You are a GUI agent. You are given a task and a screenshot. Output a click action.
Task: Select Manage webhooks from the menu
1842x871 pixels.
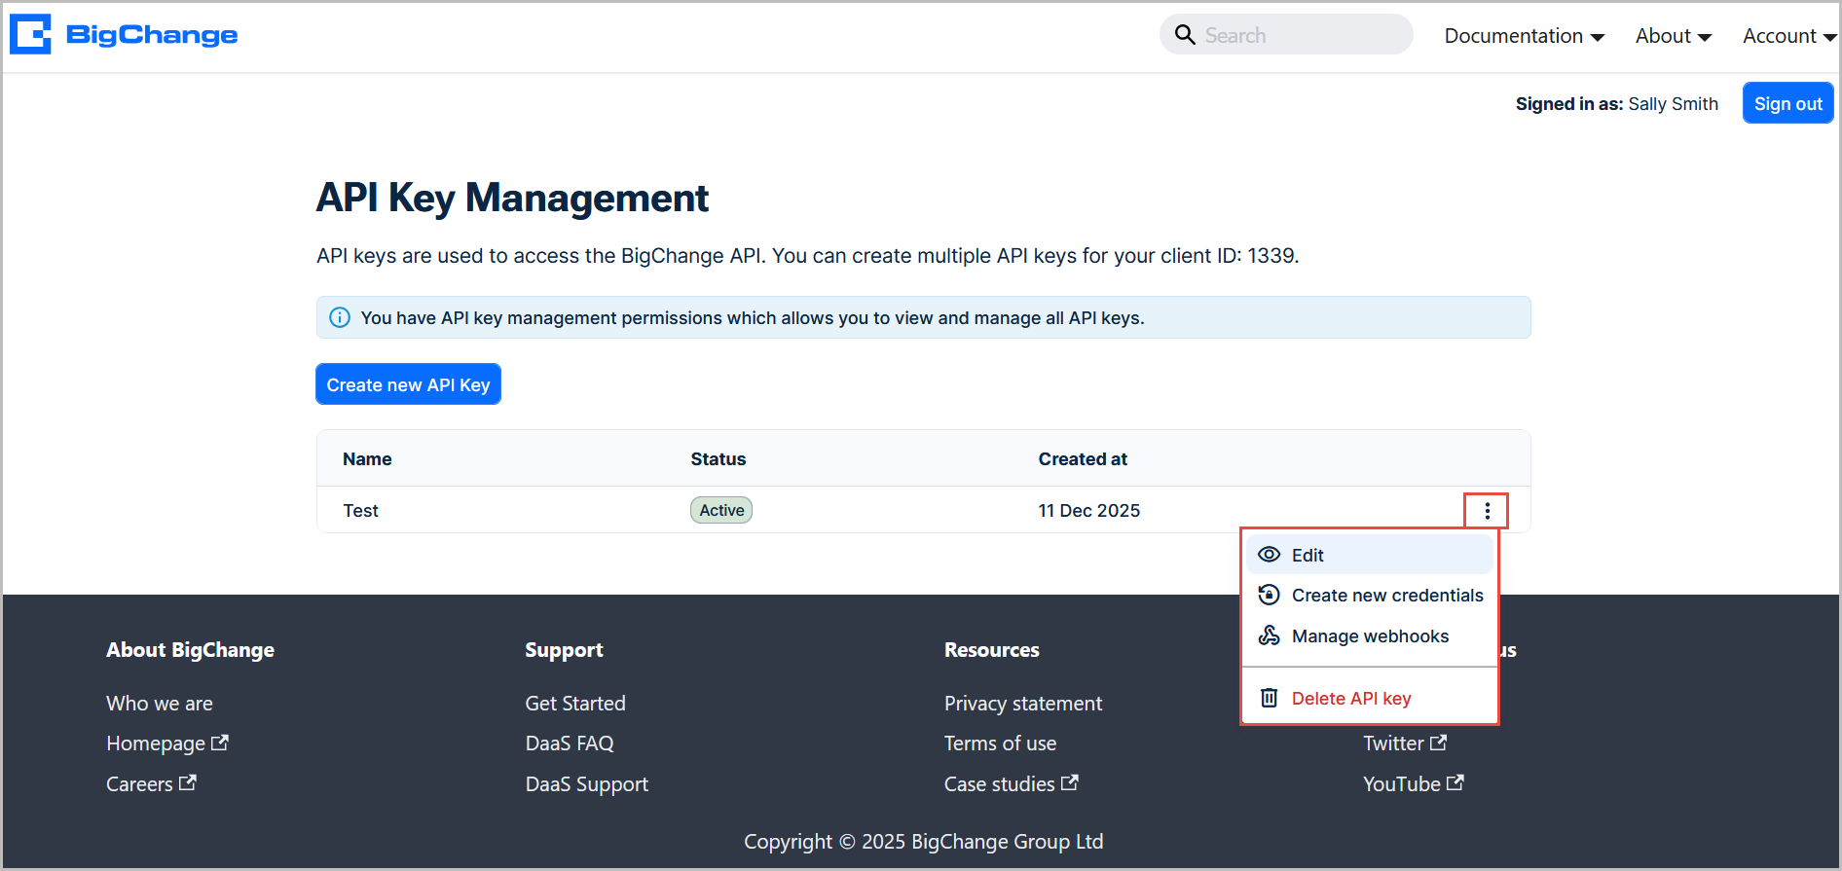1370,635
